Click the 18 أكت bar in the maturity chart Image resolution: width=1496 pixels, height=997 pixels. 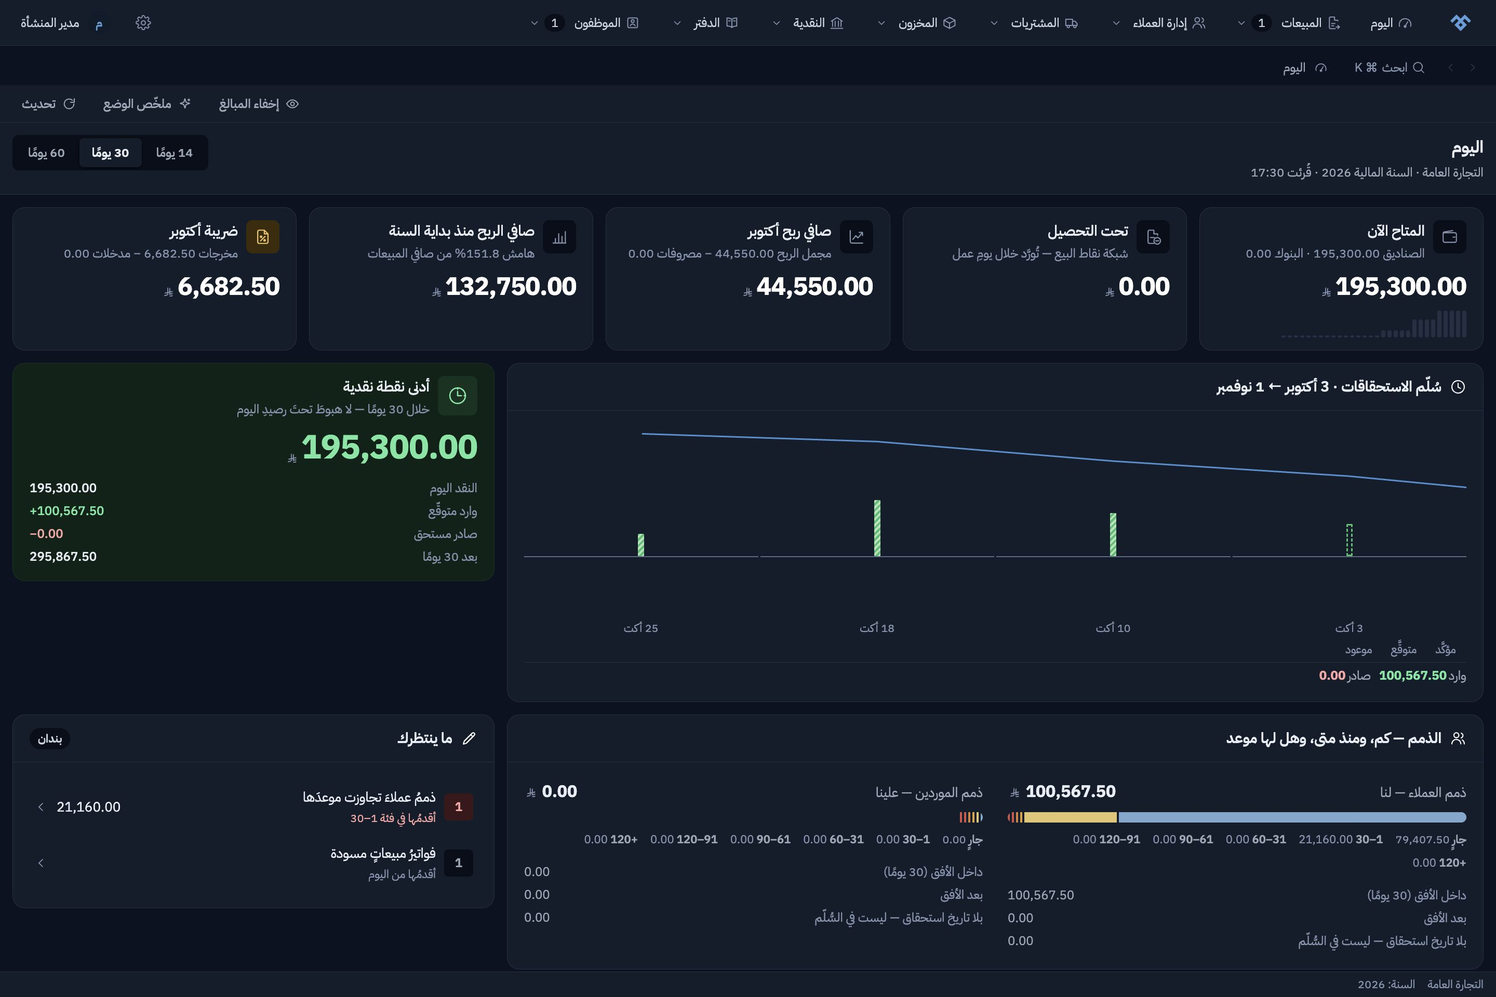(877, 529)
